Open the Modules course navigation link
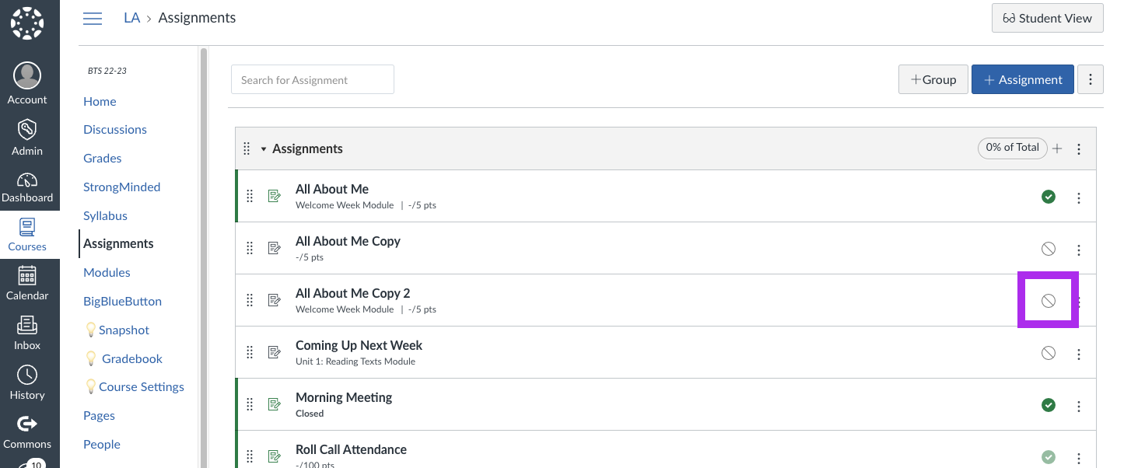1138x468 pixels. (x=107, y=272)
